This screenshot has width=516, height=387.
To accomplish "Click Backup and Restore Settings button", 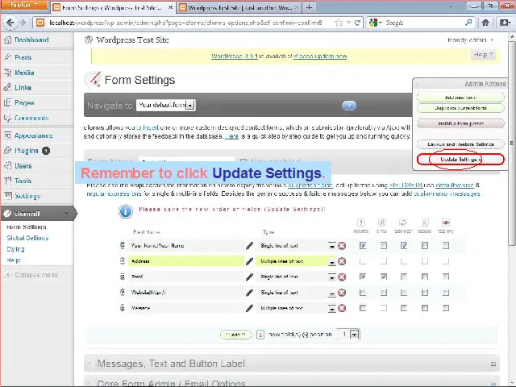I will click(460, 144).
